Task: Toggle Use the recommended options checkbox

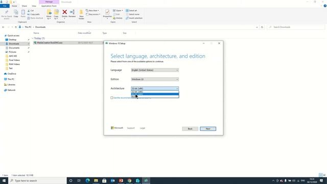Action: pos(112,98)
